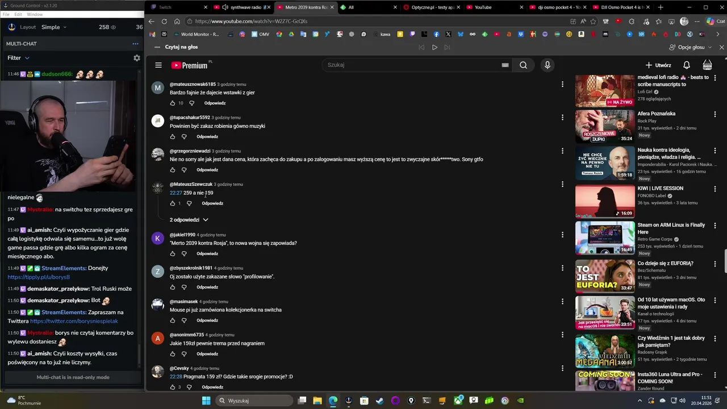Click the Windows taskbar Wyszukaj search box
727x409 pixels.
coord(255,400)
